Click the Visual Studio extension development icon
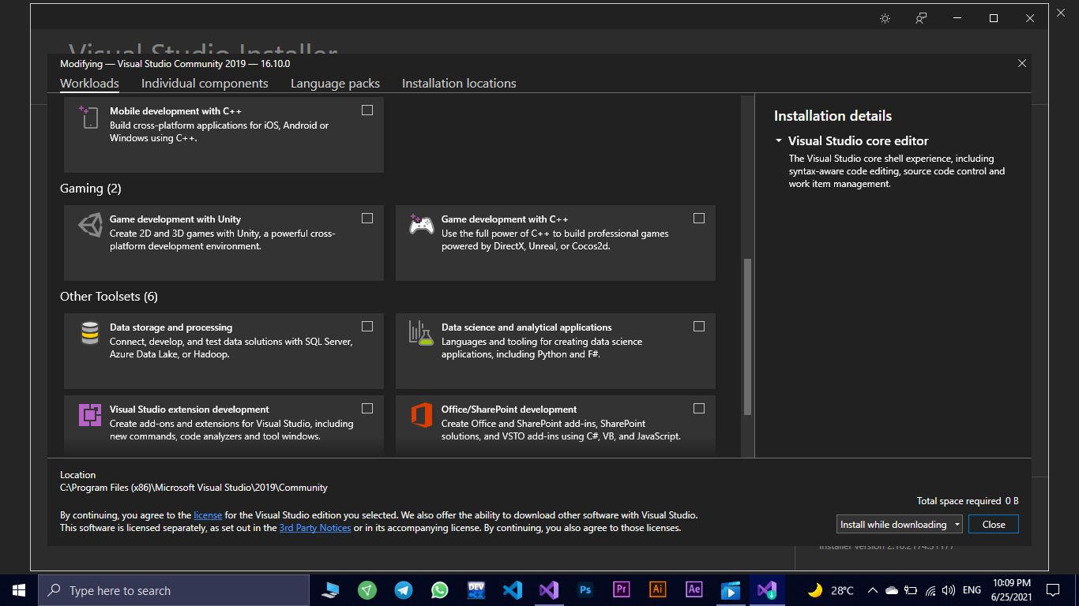Image resolution: width=1079 pixels, height=606 pixels. pos(90,414)
